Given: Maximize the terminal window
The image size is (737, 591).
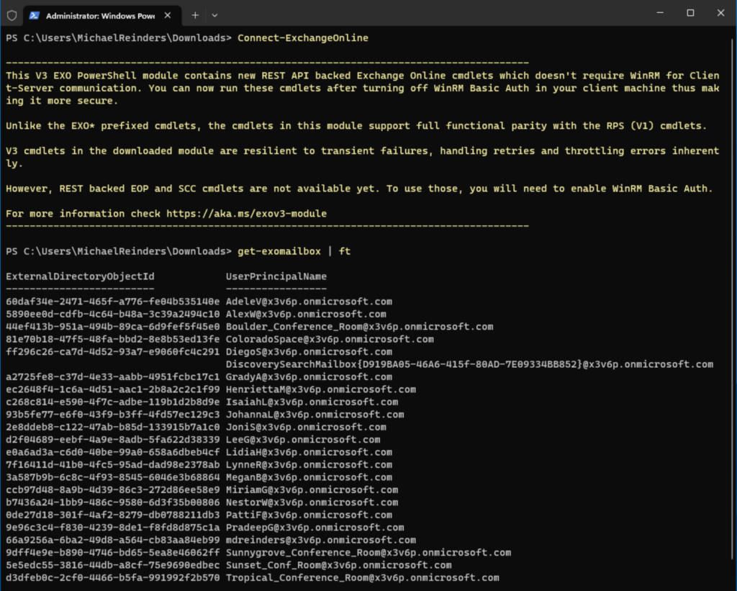Looking at the screenshot, I should click(690, 13).
